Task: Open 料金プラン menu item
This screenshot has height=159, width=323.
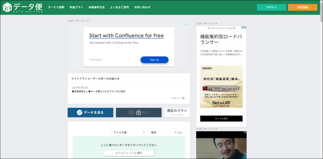Action: 76,7
